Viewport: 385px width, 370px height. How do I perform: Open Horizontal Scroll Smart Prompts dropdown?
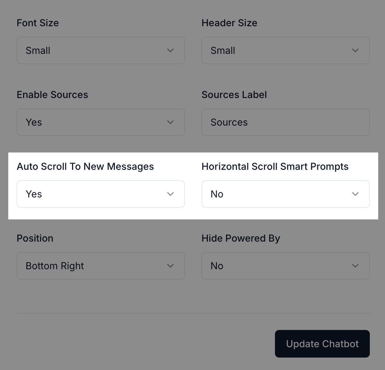coord(285,194)
